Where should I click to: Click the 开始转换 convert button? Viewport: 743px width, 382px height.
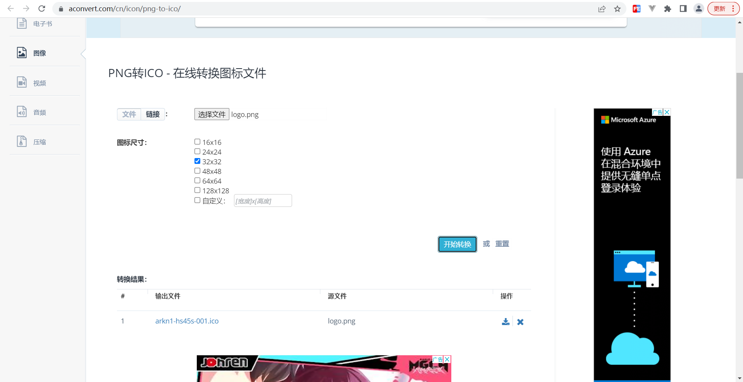pyautogui.click(x=457, y=244)
